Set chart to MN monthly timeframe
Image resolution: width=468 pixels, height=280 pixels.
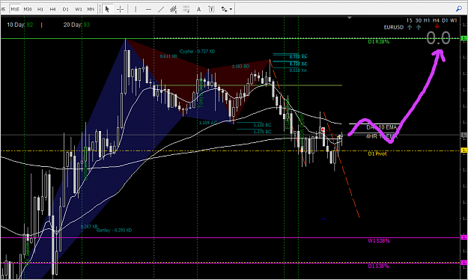coord(91,9)
